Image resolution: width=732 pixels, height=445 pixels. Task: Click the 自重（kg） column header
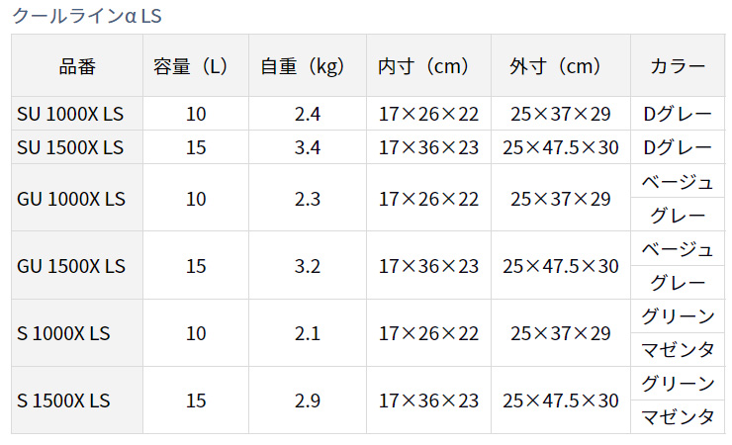[x=308, y=66]
